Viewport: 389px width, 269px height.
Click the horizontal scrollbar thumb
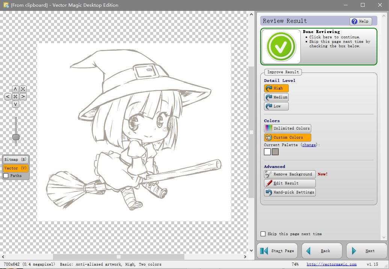click(119, 257)
